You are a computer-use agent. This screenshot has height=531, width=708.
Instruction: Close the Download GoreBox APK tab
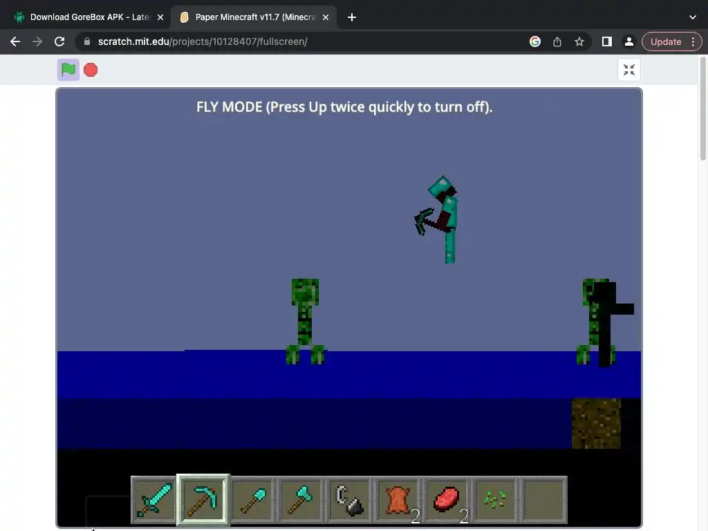[x=160, y=17]
